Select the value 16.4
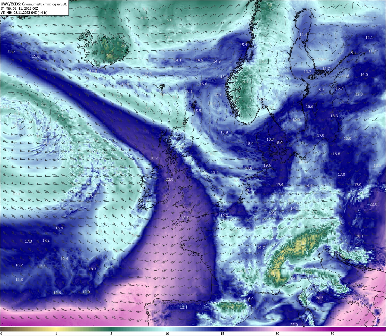 [59, 228]
